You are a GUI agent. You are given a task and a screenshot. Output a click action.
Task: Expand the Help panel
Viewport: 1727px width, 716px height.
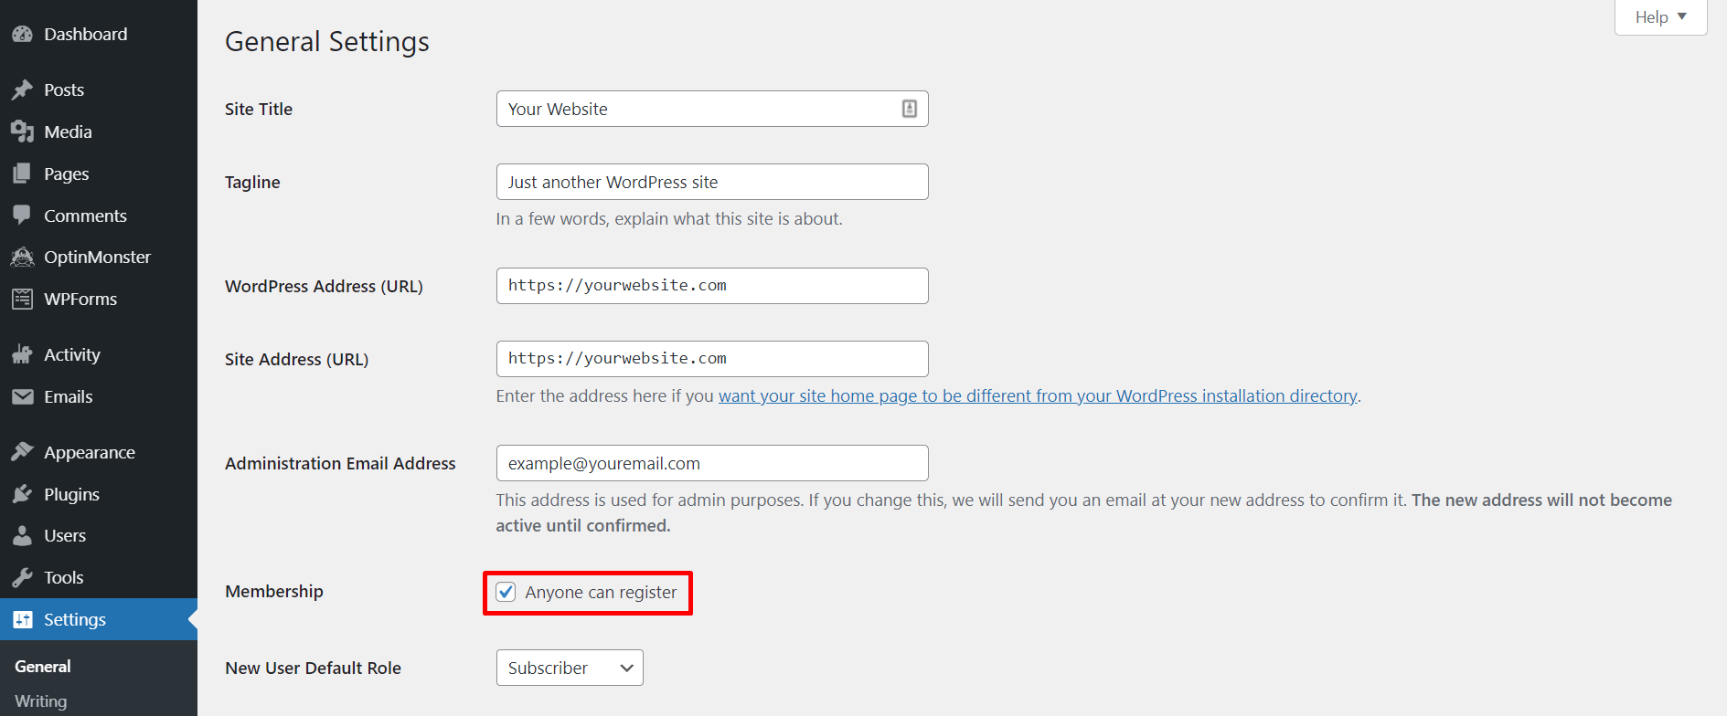[x=1660, y=17]
